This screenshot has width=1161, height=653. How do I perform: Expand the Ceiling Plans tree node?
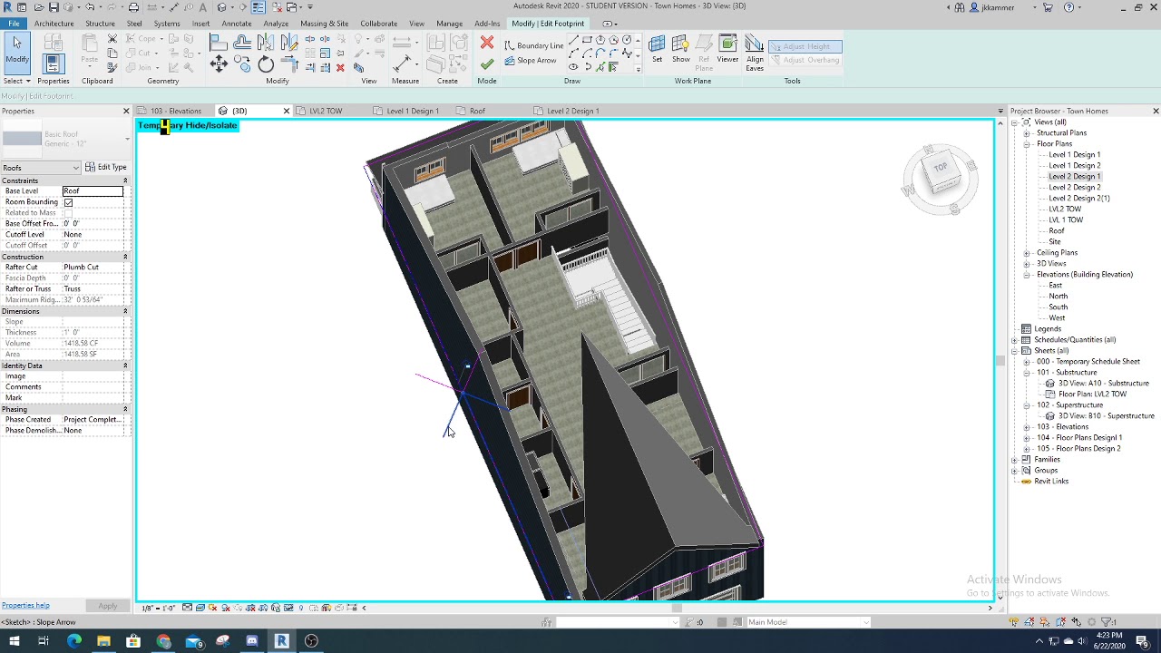[x=1027, y=253]
